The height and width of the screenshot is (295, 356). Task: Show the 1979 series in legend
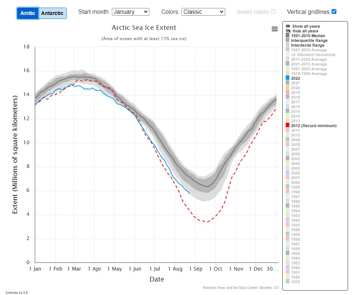pos(296,282)
